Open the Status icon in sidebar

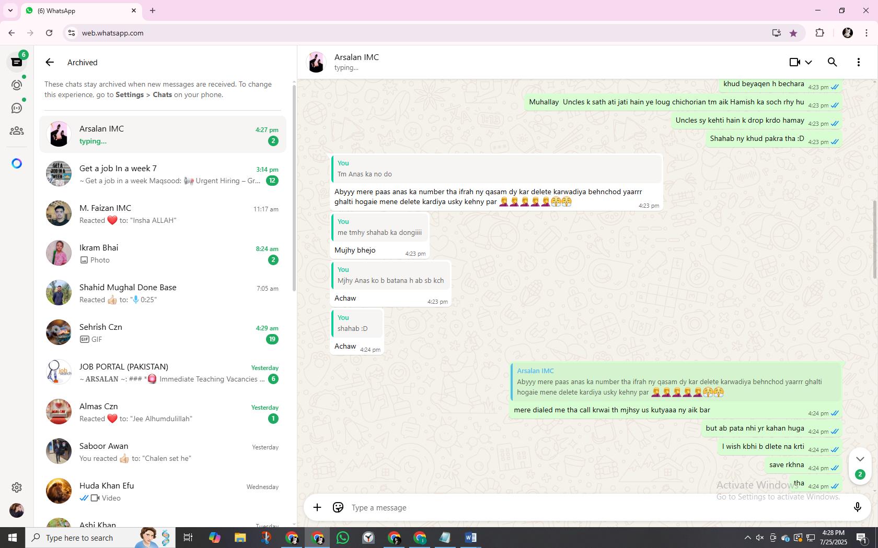pyautogui.click(x=17, y=85)
